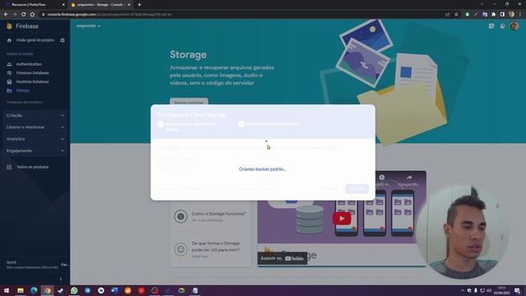Go forward in browser history
The image size is (526, 296).
[x=15, y=15]
